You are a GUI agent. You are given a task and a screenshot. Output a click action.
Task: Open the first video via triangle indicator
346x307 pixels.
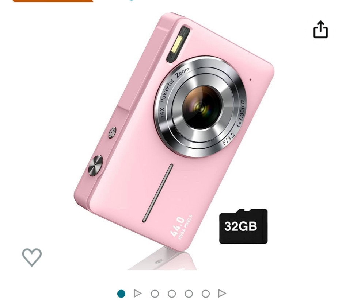(x=137, y=294)
